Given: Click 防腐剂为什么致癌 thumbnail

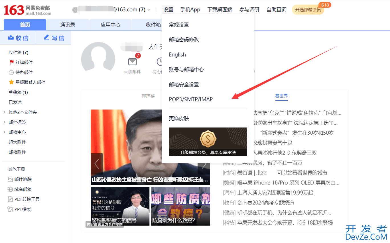Looking at the screenshot, I should point(180,206).
